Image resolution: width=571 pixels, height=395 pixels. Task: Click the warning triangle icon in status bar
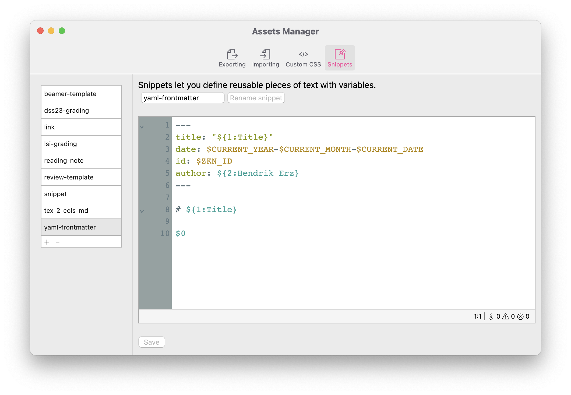pyautogui.click(x=506, y=317)
